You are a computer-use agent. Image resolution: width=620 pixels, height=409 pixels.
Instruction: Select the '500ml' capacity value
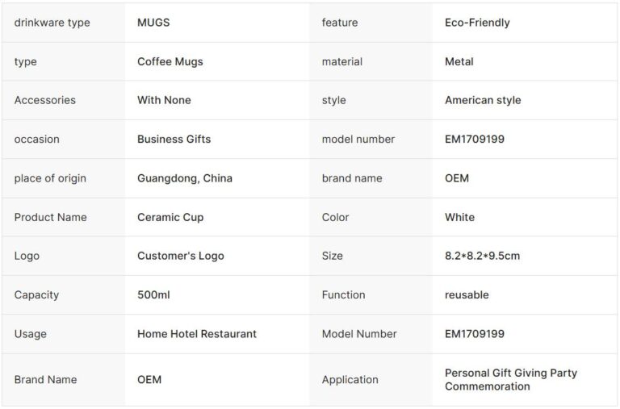point(153,294)
